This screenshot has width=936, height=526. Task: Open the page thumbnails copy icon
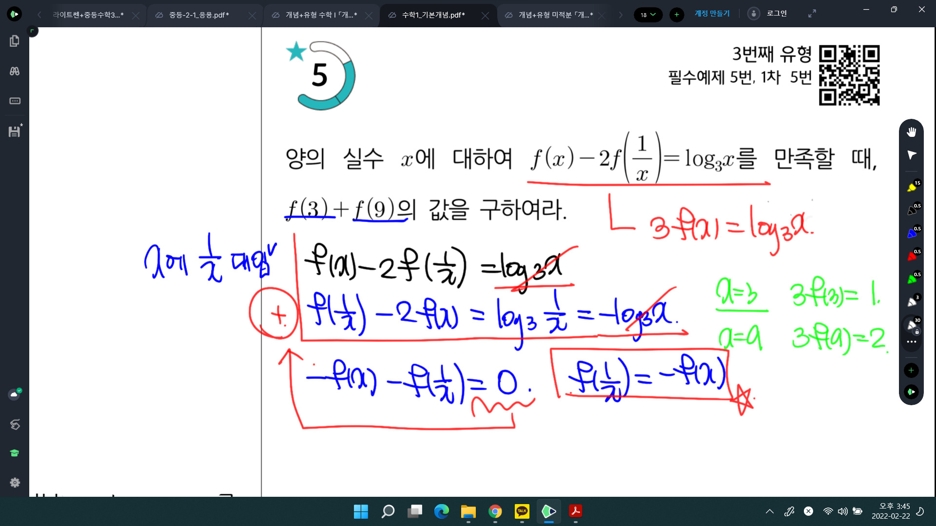(15, 41)
